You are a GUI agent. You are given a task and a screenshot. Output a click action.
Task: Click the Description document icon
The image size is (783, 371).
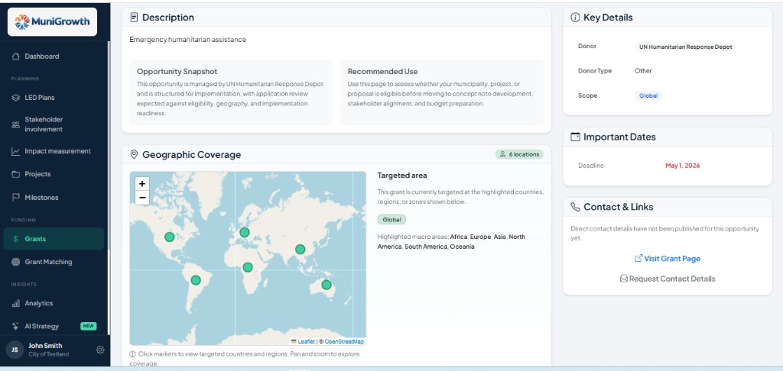[134, 18]
